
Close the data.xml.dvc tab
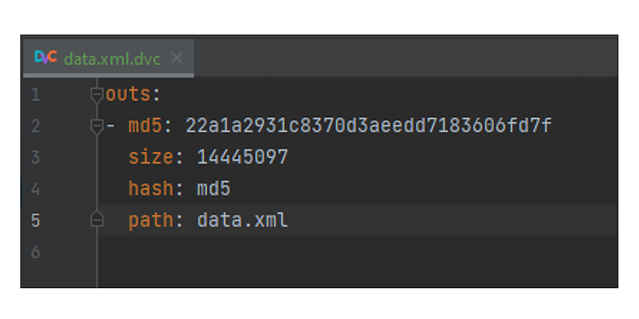177,59
